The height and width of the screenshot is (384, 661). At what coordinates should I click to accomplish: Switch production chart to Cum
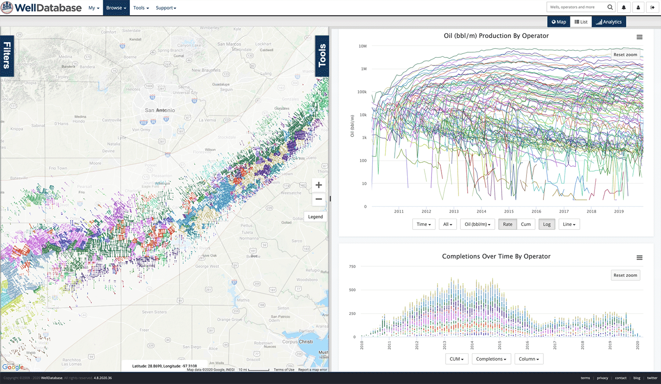tap(526, 224)
